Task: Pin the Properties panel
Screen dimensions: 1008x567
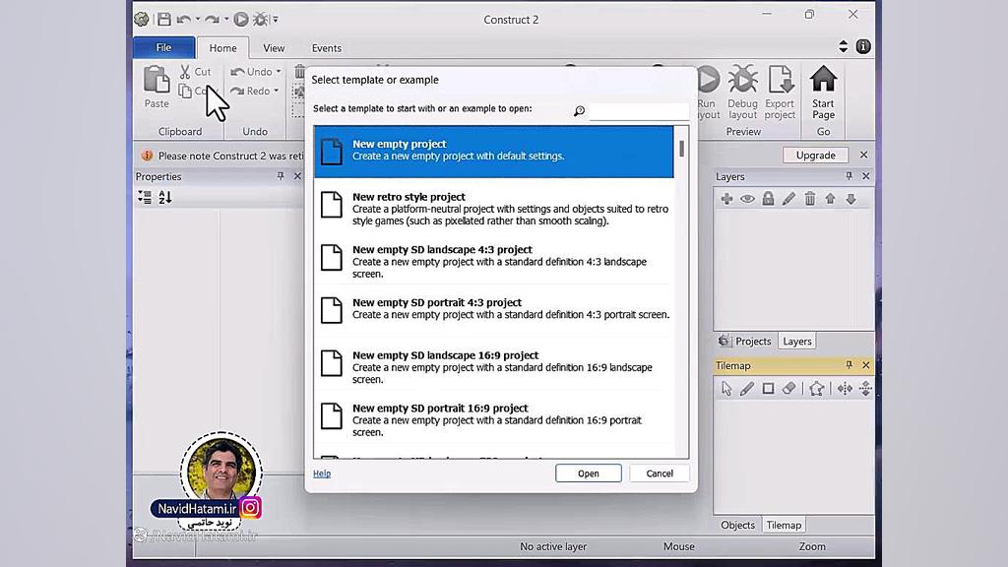Action: point(281,176)
